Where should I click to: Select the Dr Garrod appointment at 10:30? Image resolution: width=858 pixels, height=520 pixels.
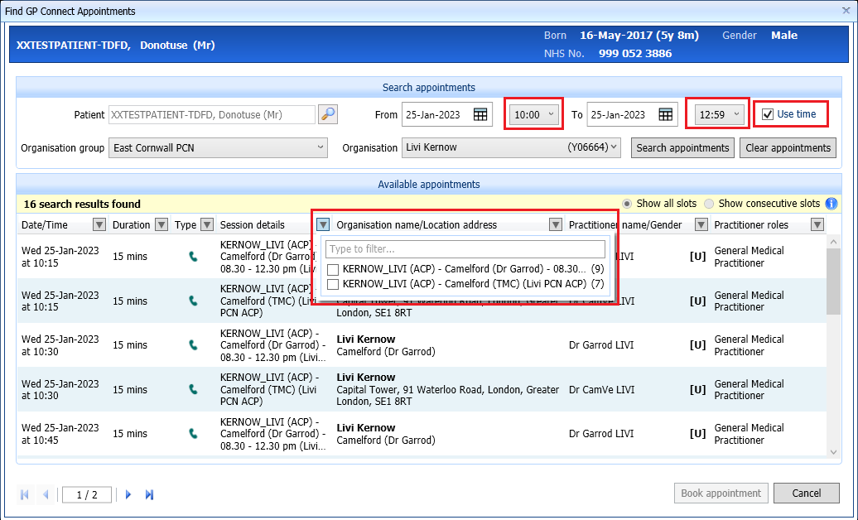click(x=422, y=345)
